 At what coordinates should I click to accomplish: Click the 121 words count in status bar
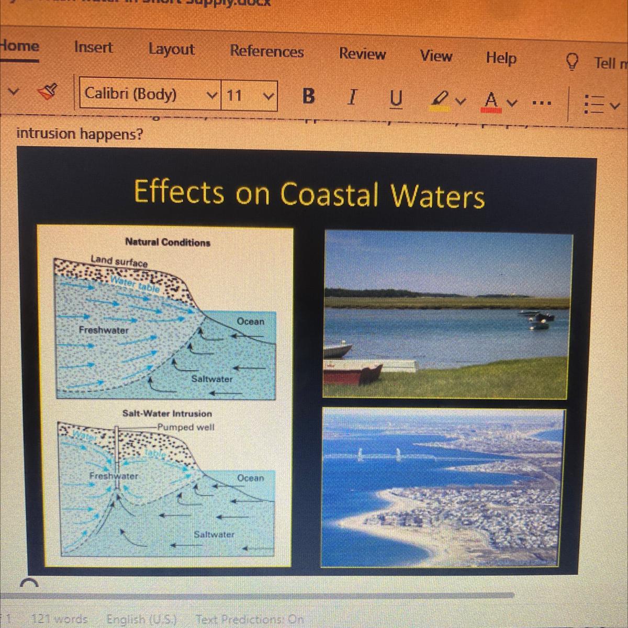(x=59, y=619)
